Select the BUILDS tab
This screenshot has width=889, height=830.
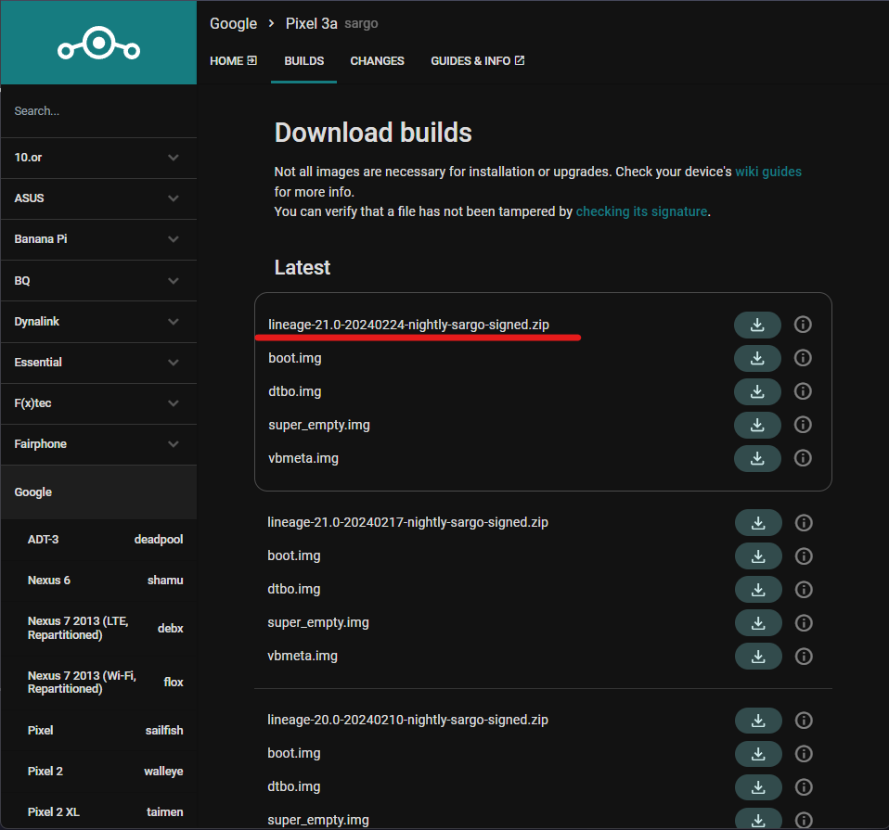tap(303, 60)
